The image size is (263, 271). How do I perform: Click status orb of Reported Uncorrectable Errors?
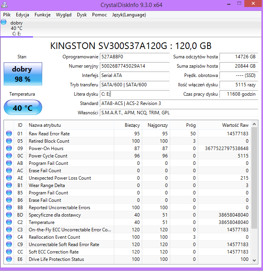(x=9, y=207)
